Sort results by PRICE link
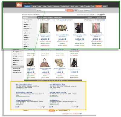121x117 pixels. click(54, 20)
